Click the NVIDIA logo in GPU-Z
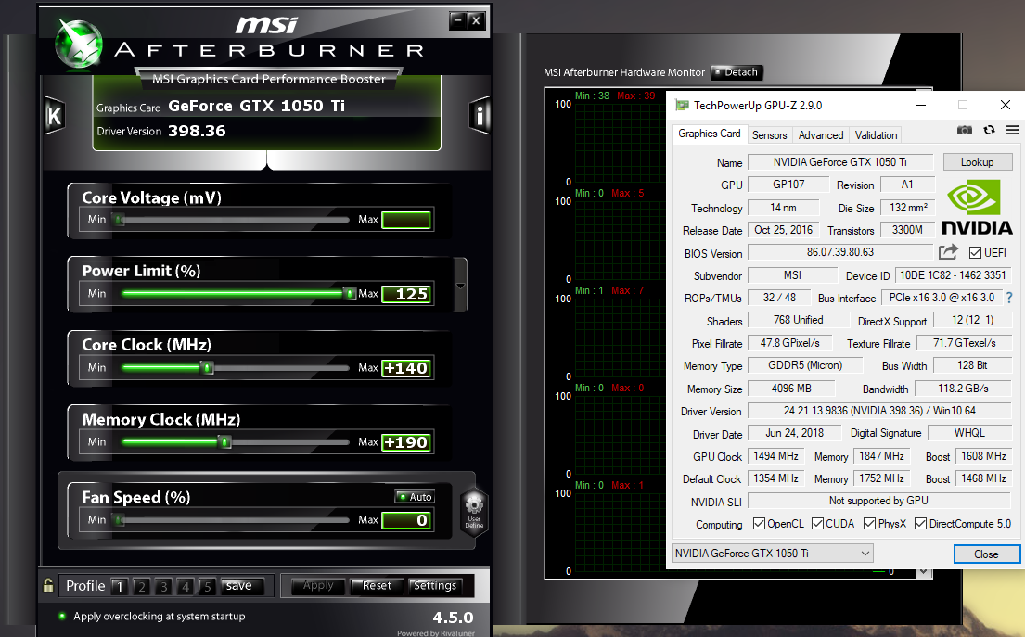Image resolution: width=1025 pixels, height=637 pixels. 977,207
